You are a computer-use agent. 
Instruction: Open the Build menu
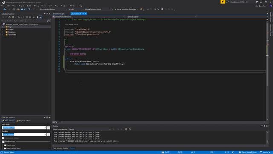(x=29, y=6)
